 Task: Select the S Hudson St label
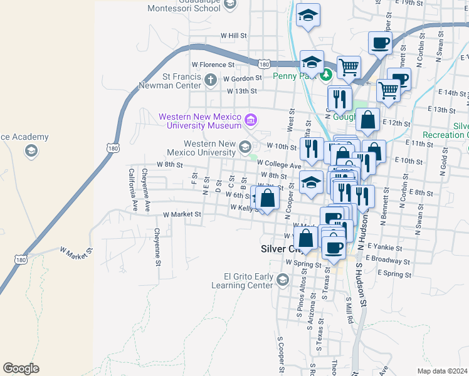[x=361, y=285]
